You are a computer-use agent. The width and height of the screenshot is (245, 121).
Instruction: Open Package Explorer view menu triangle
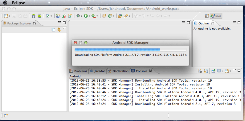64,29
